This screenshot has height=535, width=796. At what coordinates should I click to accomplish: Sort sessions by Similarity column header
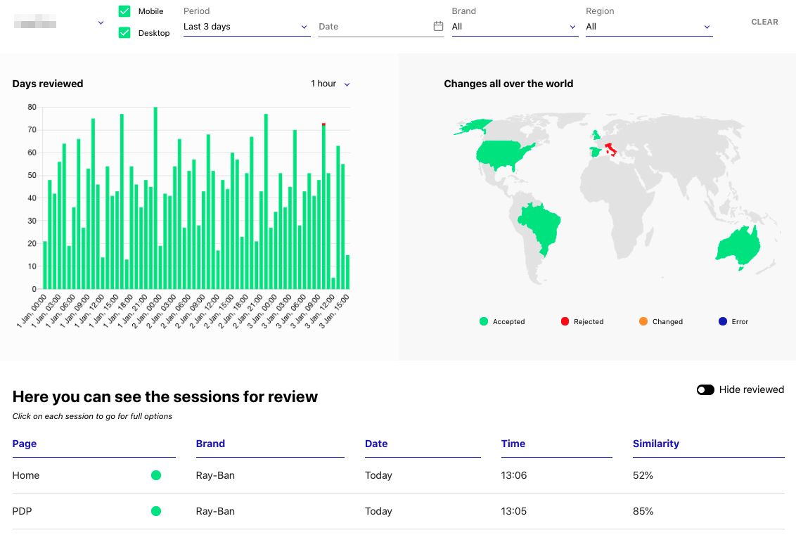tap(655, 444)
